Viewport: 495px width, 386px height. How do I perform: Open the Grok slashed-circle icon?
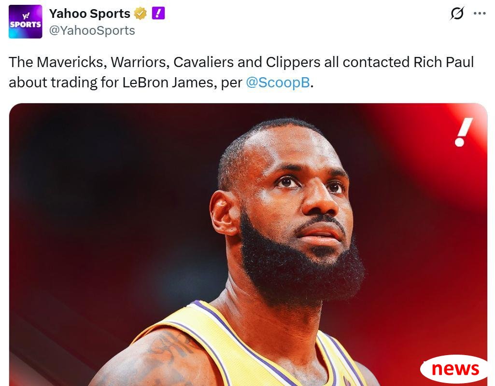pyautogui.click(x=457, y=14)
